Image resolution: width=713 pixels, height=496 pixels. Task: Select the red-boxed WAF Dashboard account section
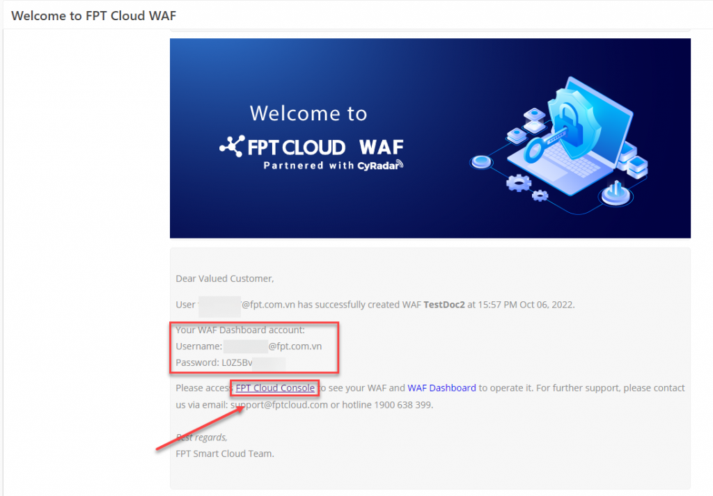point(254,348)
